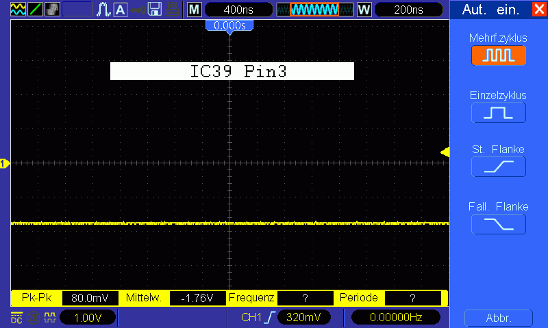548x328 pixels.
Task: Click the pulse waveform acquisition icon
Action: point(104,10)
